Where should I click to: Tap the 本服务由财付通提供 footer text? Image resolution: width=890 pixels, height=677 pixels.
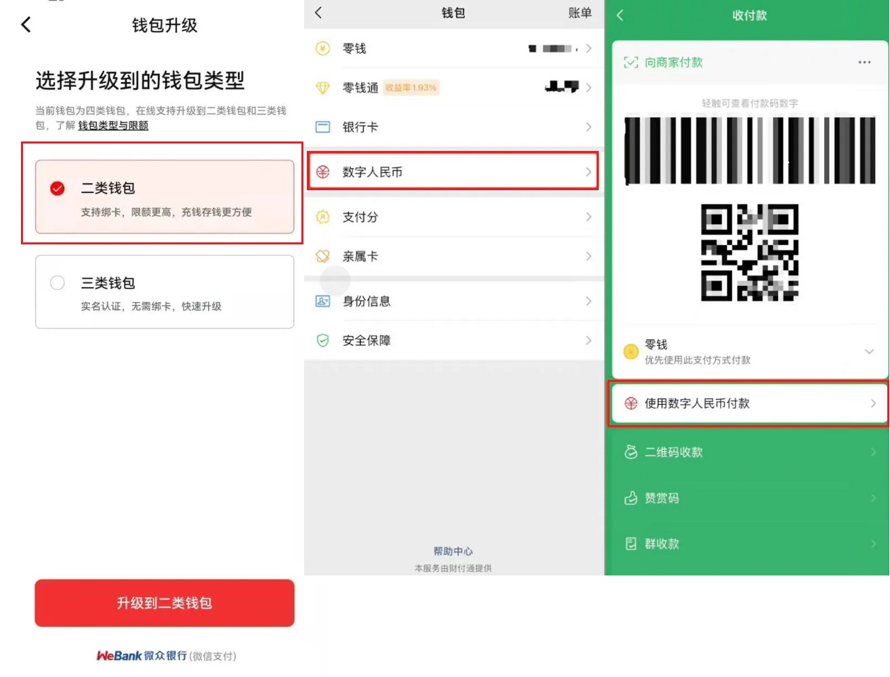[453, 568]
